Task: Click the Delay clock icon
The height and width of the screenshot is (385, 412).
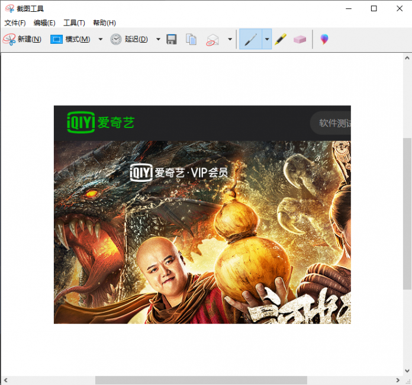Action: pyautogui.click(x=115, y=40)
